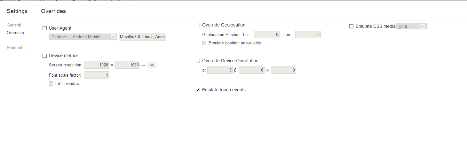Open the Chrome Android Mobile user agent dropdown
Screen dimensions: 467x167
pyautogui.click(x=82, y=37)
